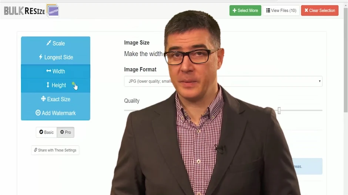Choose the Add Watermark menu entry
Viewport: 348px width, 195px height.
click(x=56, y=113)
